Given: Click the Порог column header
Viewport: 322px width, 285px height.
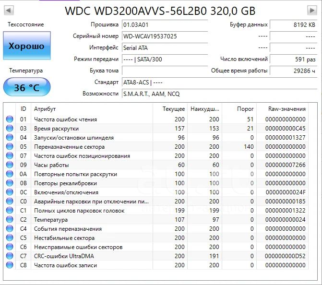Looking at the screenshot, I should (239, 109).
